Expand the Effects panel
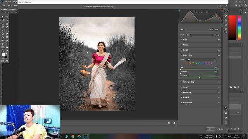 click(x=181, y=97)
